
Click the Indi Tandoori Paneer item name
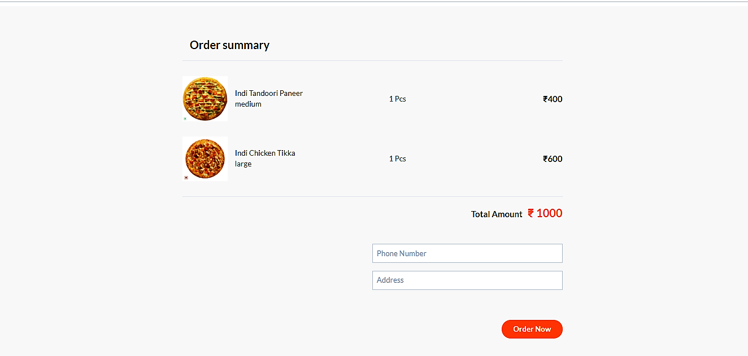coord(269,93)
